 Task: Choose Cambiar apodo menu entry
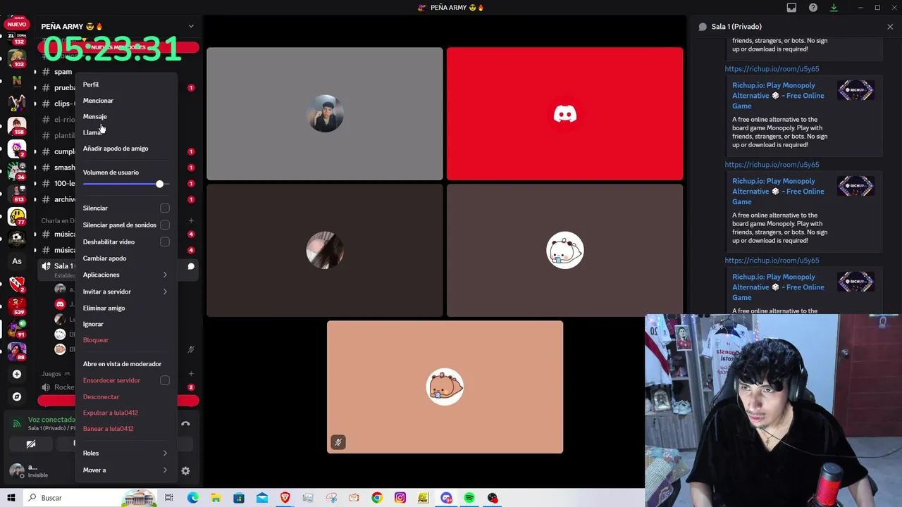(104, 258)
